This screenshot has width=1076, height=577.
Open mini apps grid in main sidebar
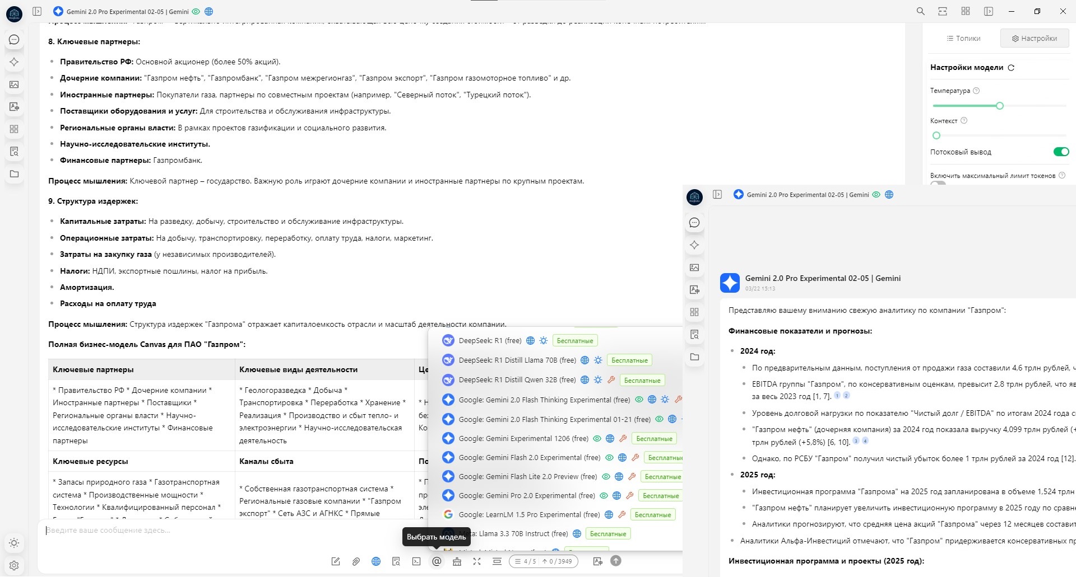pyautogui.click(x=15, y=129)
